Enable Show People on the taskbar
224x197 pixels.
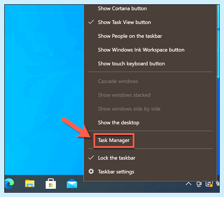coord(150,36)
